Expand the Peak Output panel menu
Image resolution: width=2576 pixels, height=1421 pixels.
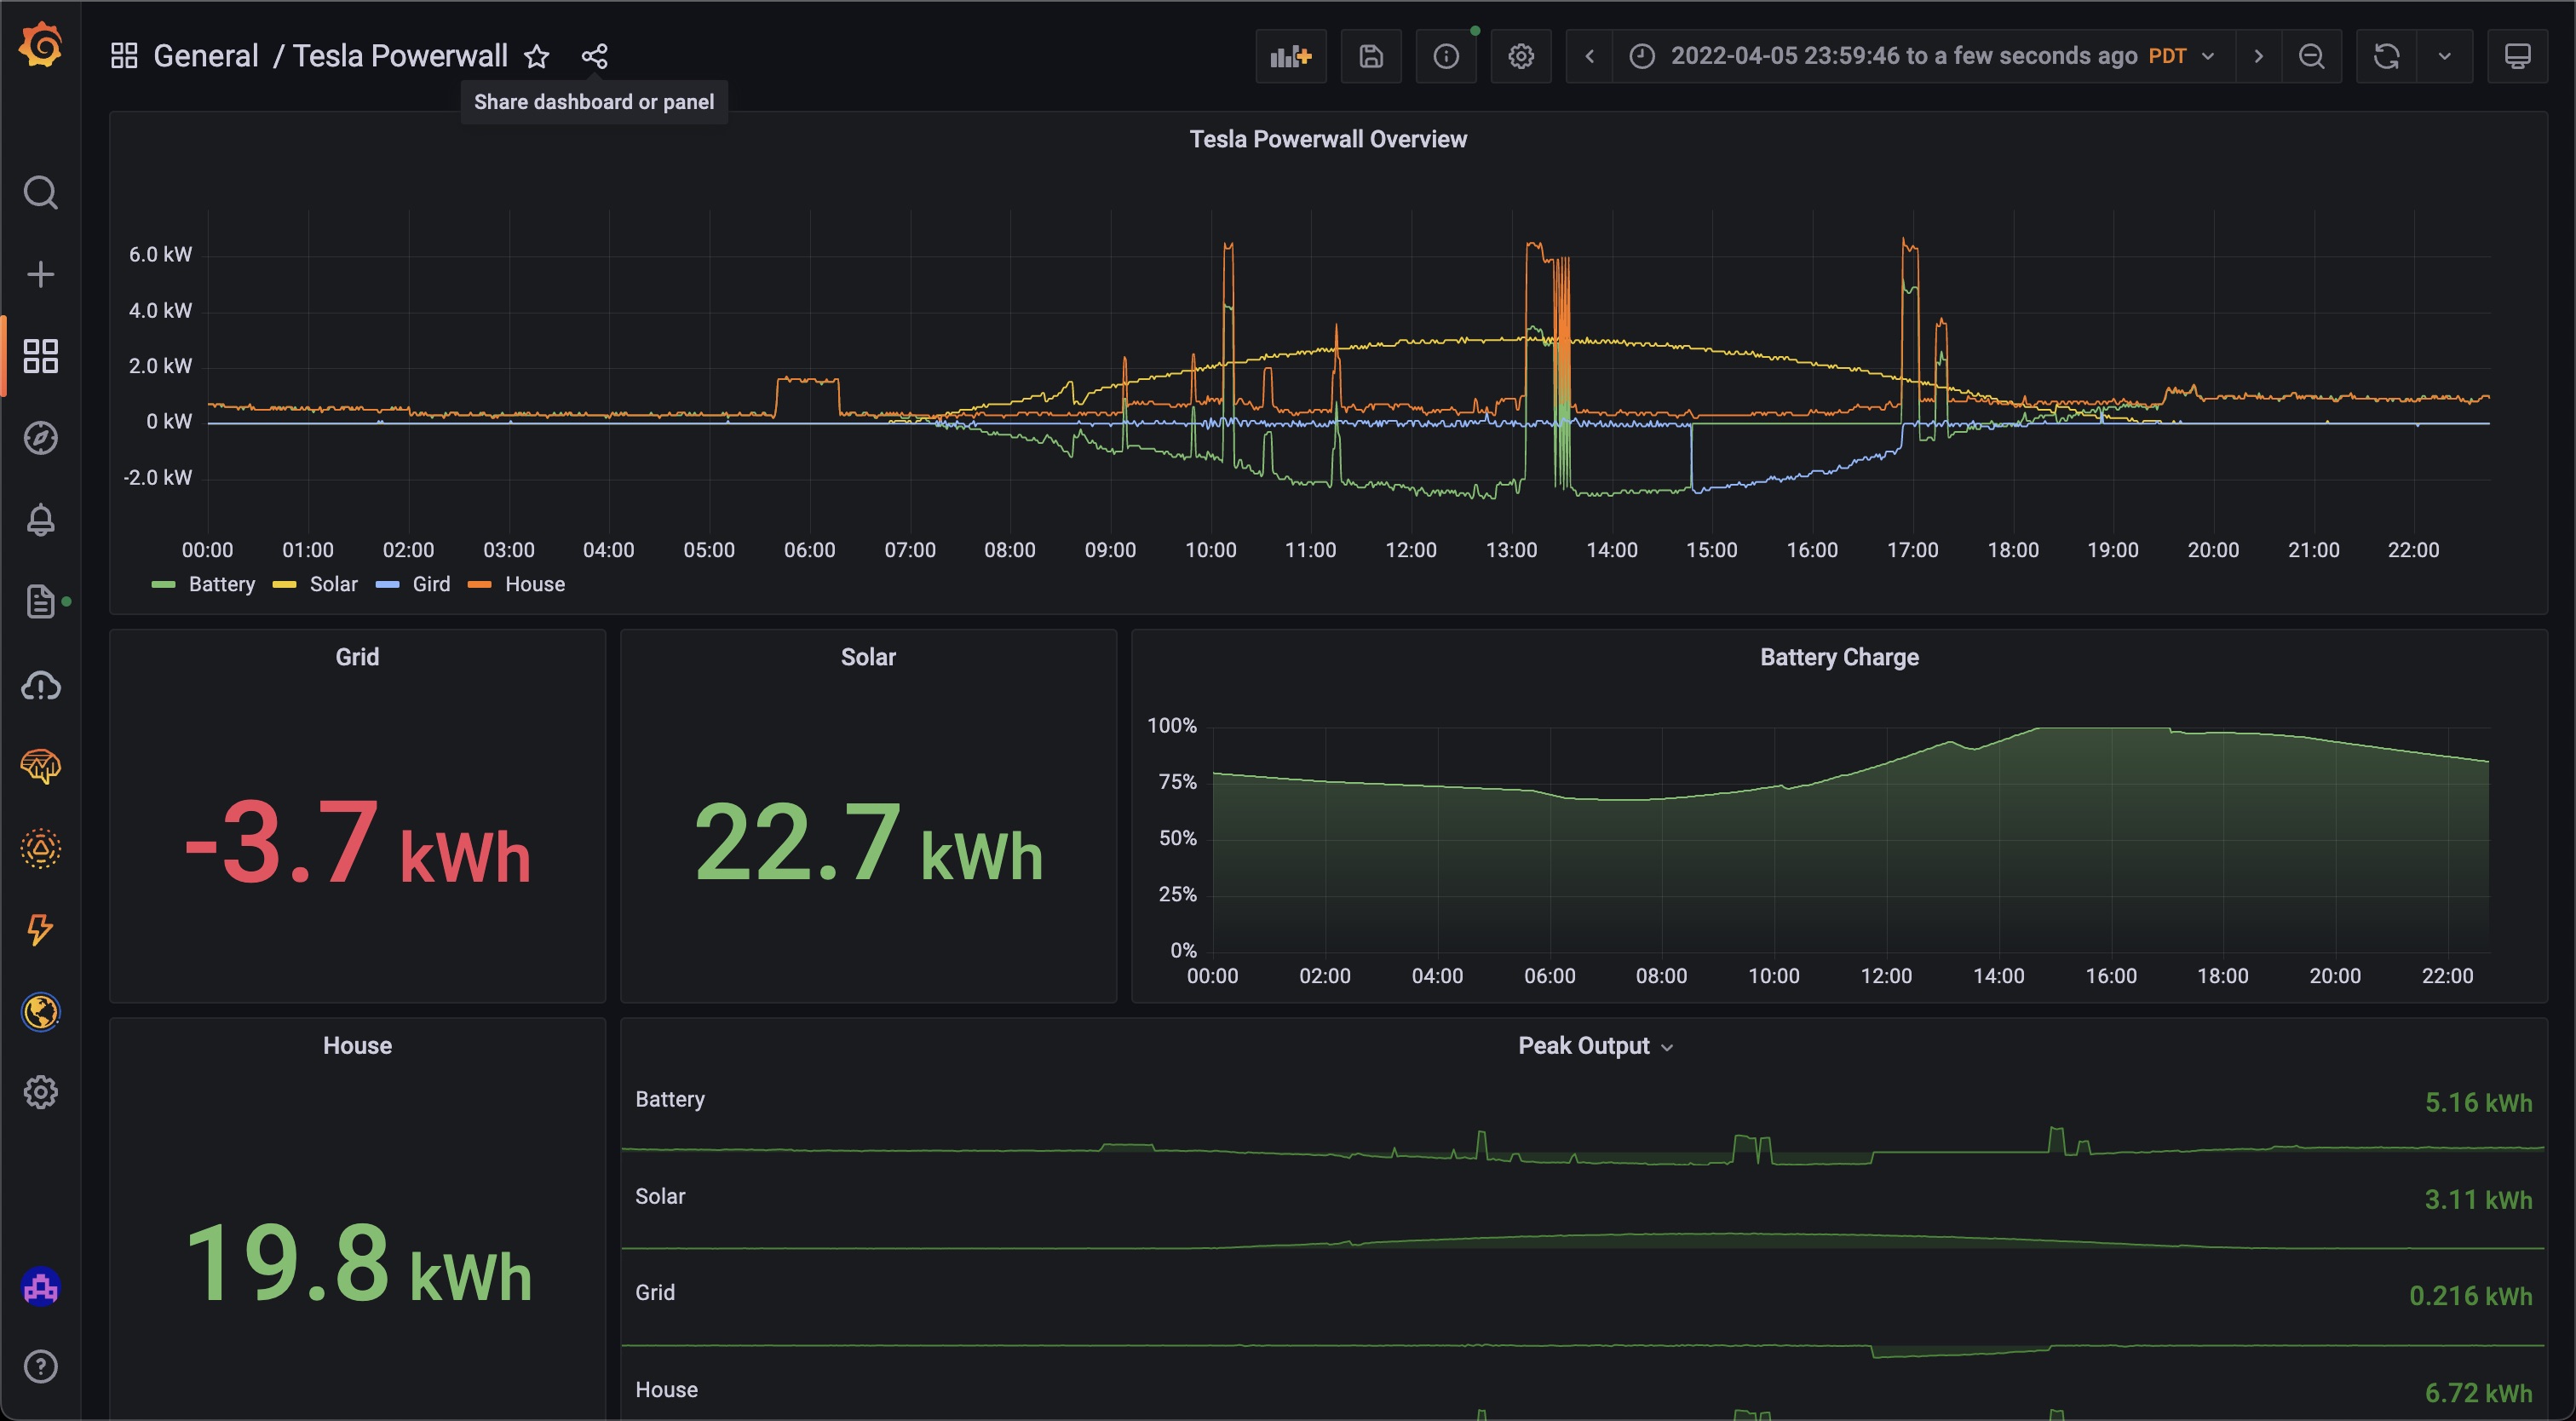[x=1595, y=1046]
